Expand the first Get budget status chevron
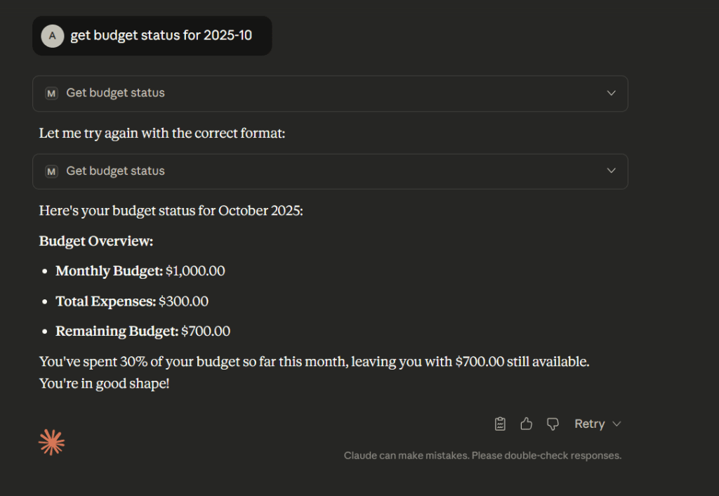This screenshot has height=496, width=719. point(611,93)
